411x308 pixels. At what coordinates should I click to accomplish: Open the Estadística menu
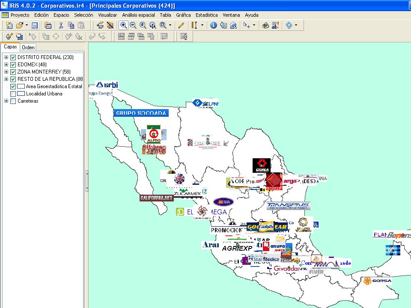[x=206, y=15]
